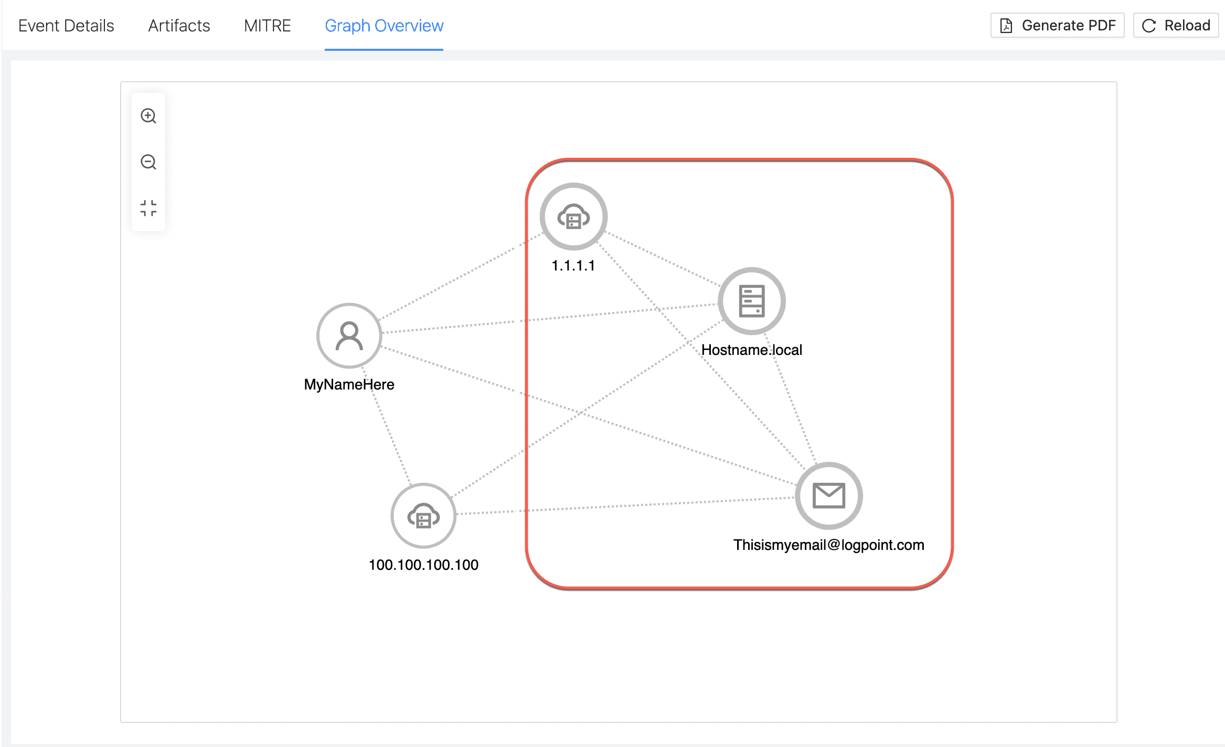Select the Hostname.local server node icon
1225x747 pixels.
point(751,301)
